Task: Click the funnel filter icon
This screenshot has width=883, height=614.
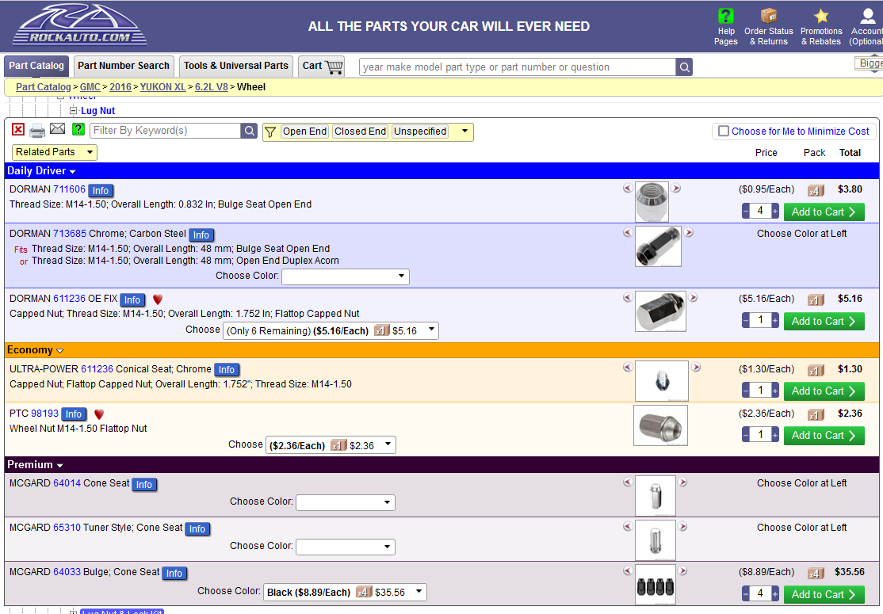Action: point(270,132)
